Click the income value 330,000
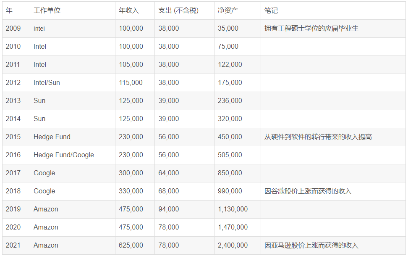408x256 pixels. [131, 191]
